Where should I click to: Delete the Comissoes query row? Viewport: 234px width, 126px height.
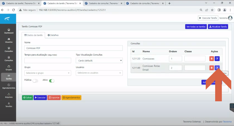pyautogui.click(x=212, y=59)
